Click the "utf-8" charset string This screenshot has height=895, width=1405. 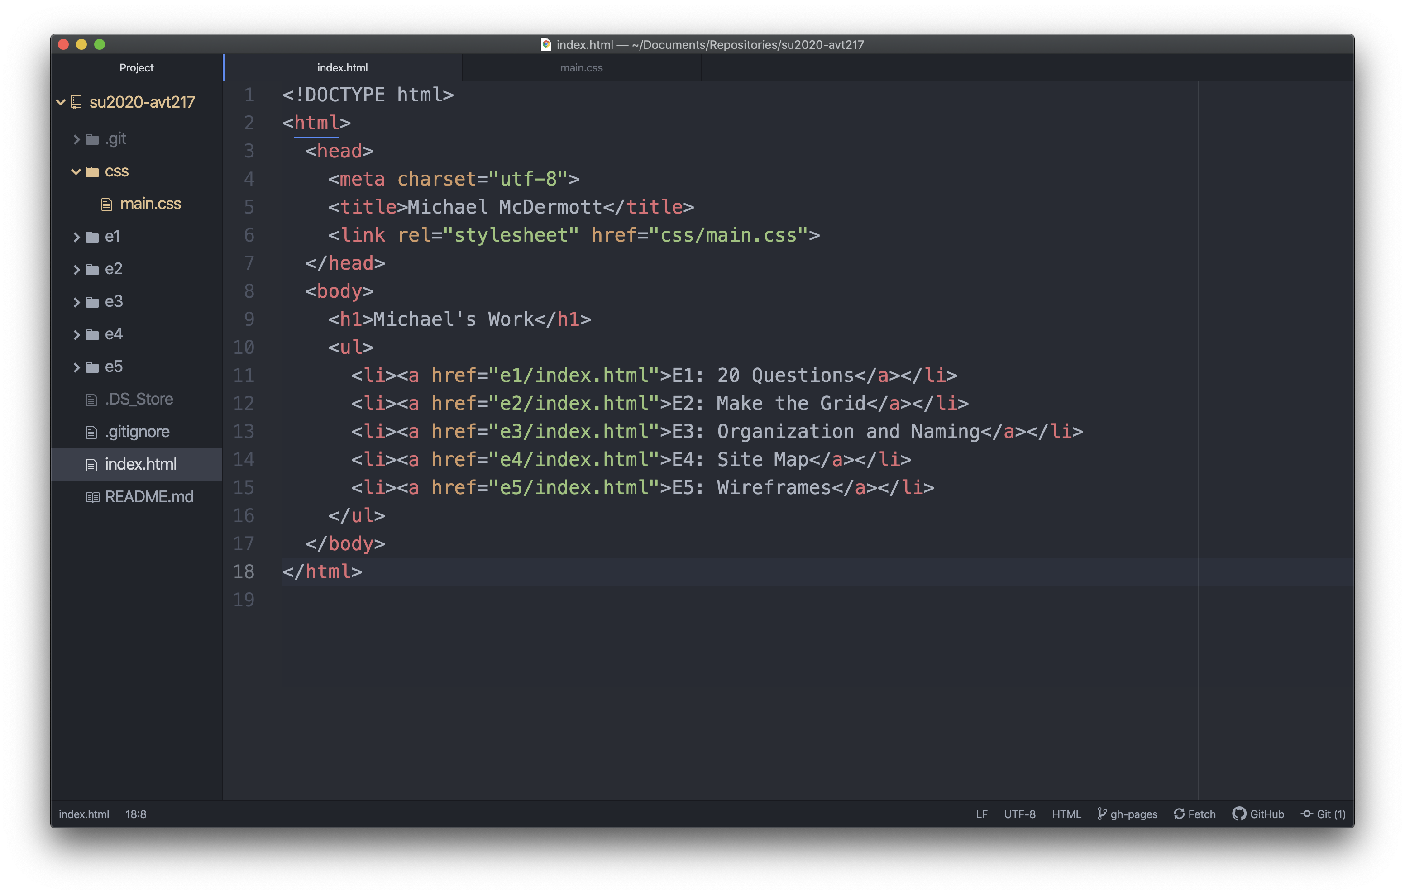pos(528,179)
